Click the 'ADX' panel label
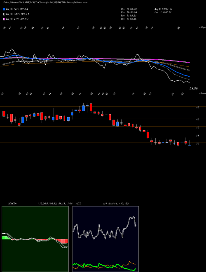Image resolution: width=206 pixels, height=272 pixels. tap(78, 204)
